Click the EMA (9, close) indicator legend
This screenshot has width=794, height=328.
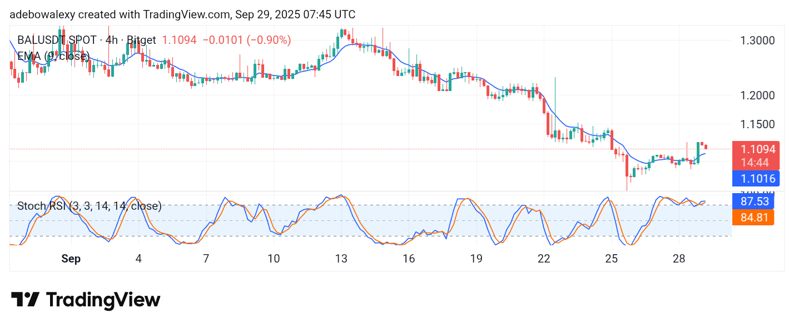pyautogui.click(x=53, y=55)
